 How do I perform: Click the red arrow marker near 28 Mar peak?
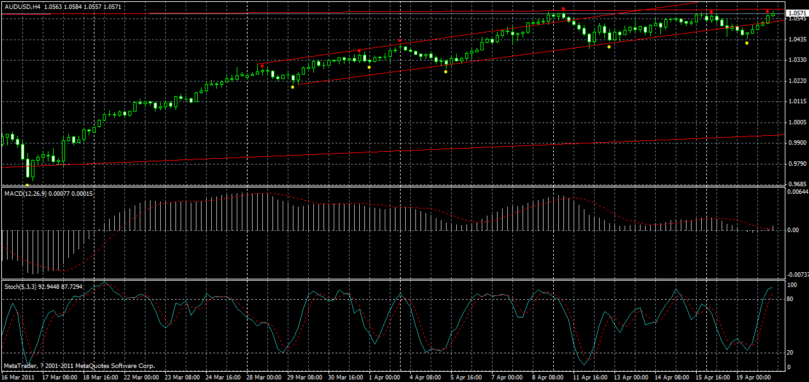[262, 66]
